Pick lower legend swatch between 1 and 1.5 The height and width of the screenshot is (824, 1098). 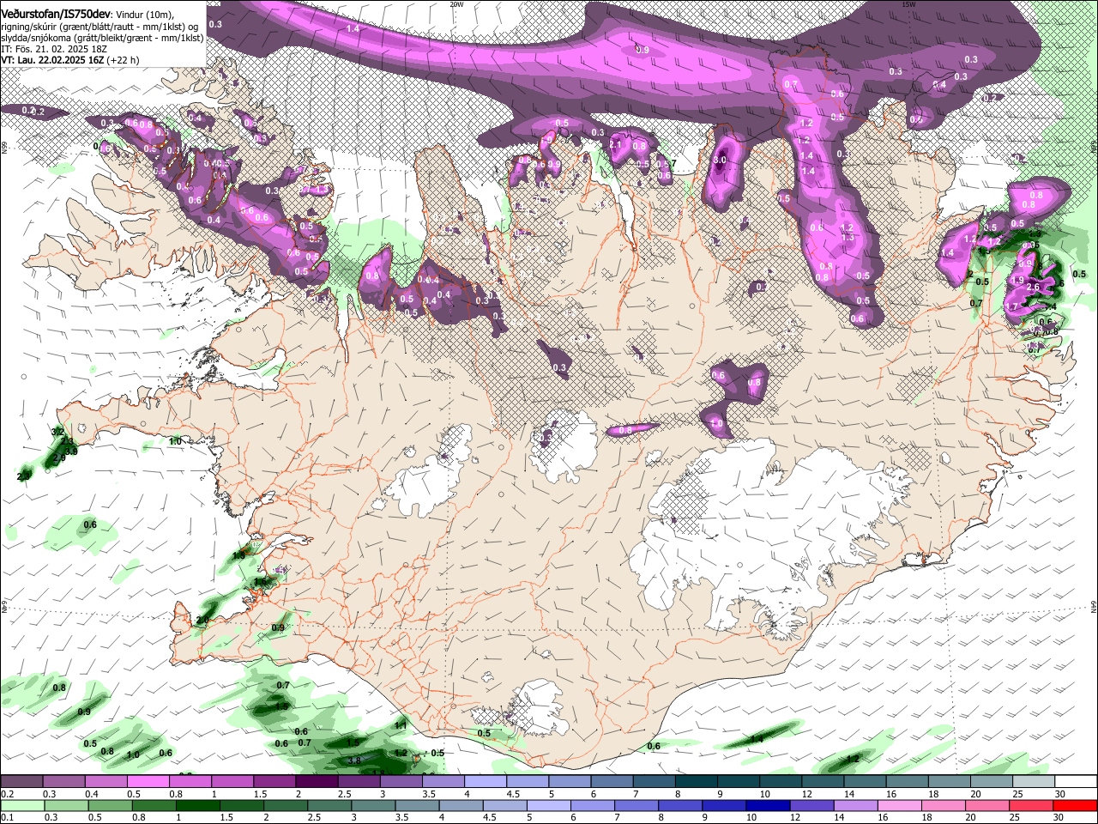coord(197,806)
